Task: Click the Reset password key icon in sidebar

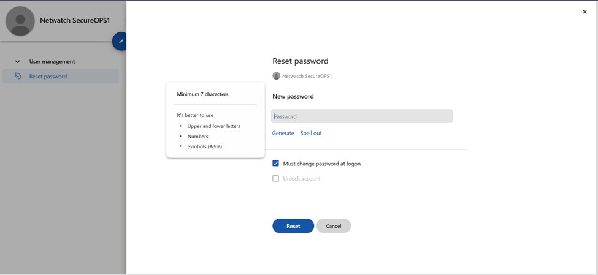Action: pyautogui.click(x=18, y=76)
